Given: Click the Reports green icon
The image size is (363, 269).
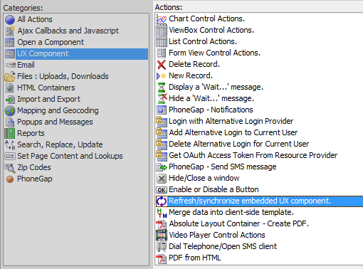Looking at the screenshot, I should [x=10, y=133].
